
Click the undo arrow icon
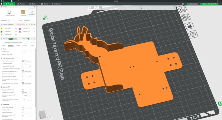pos(15,1)
